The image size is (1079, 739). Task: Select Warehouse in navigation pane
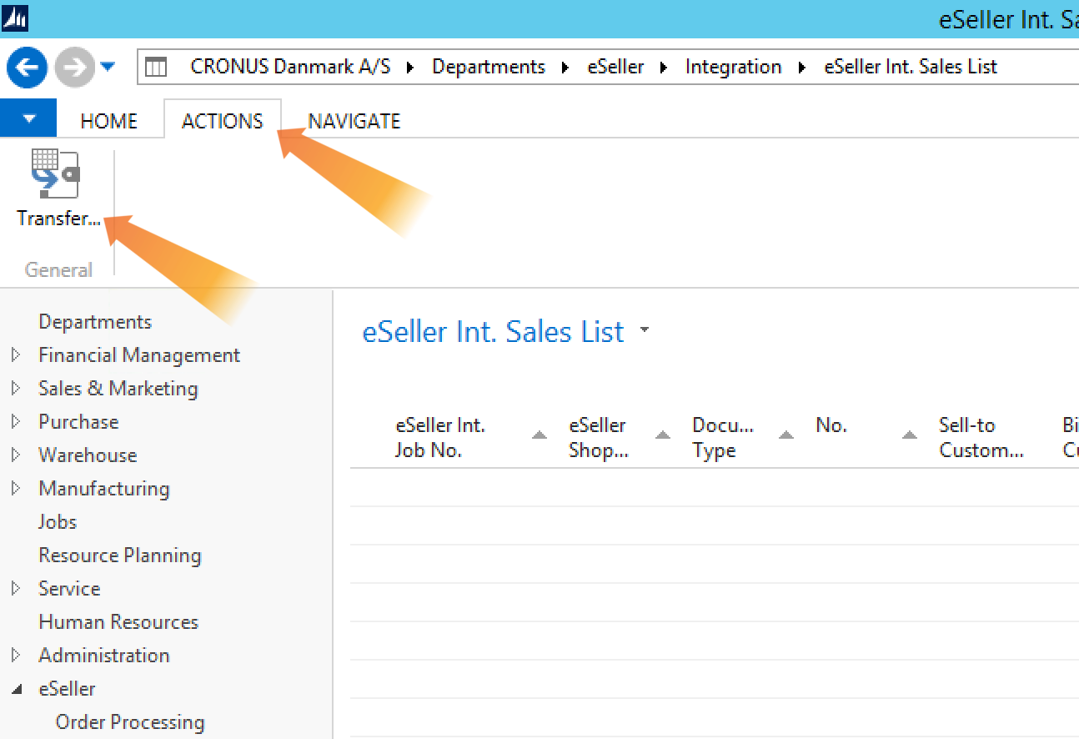point(88,455)
